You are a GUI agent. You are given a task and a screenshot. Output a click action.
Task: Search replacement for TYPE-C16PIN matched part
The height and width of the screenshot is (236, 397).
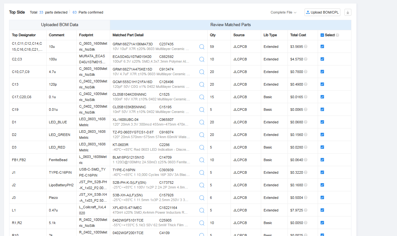tap(202, 172)
